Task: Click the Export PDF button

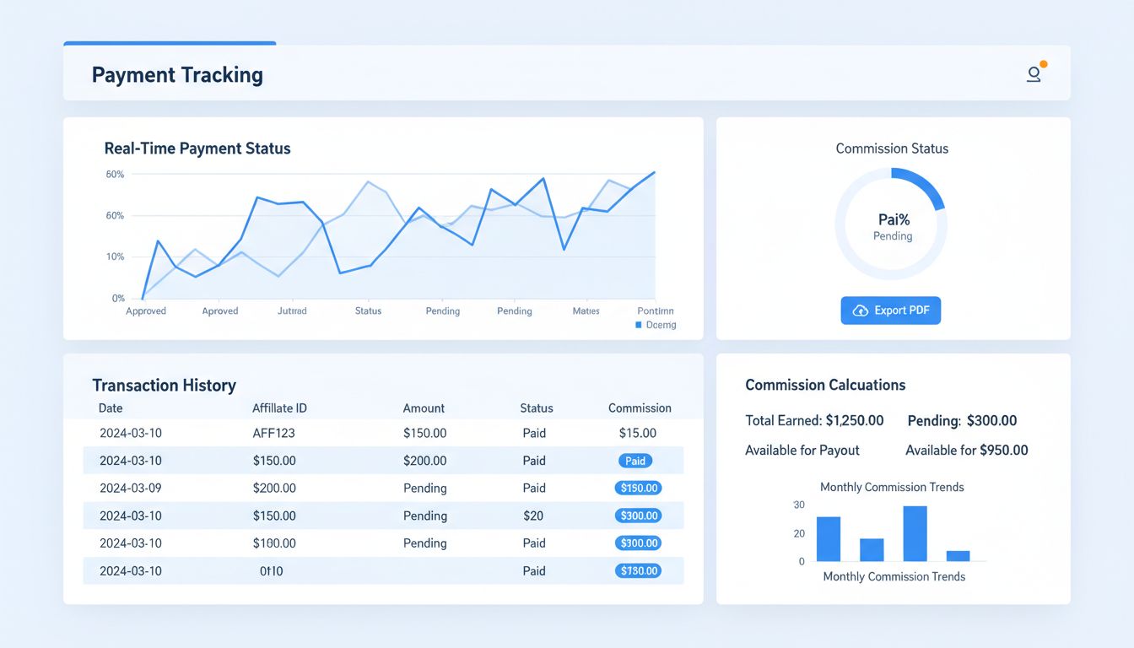Action: 890,310
